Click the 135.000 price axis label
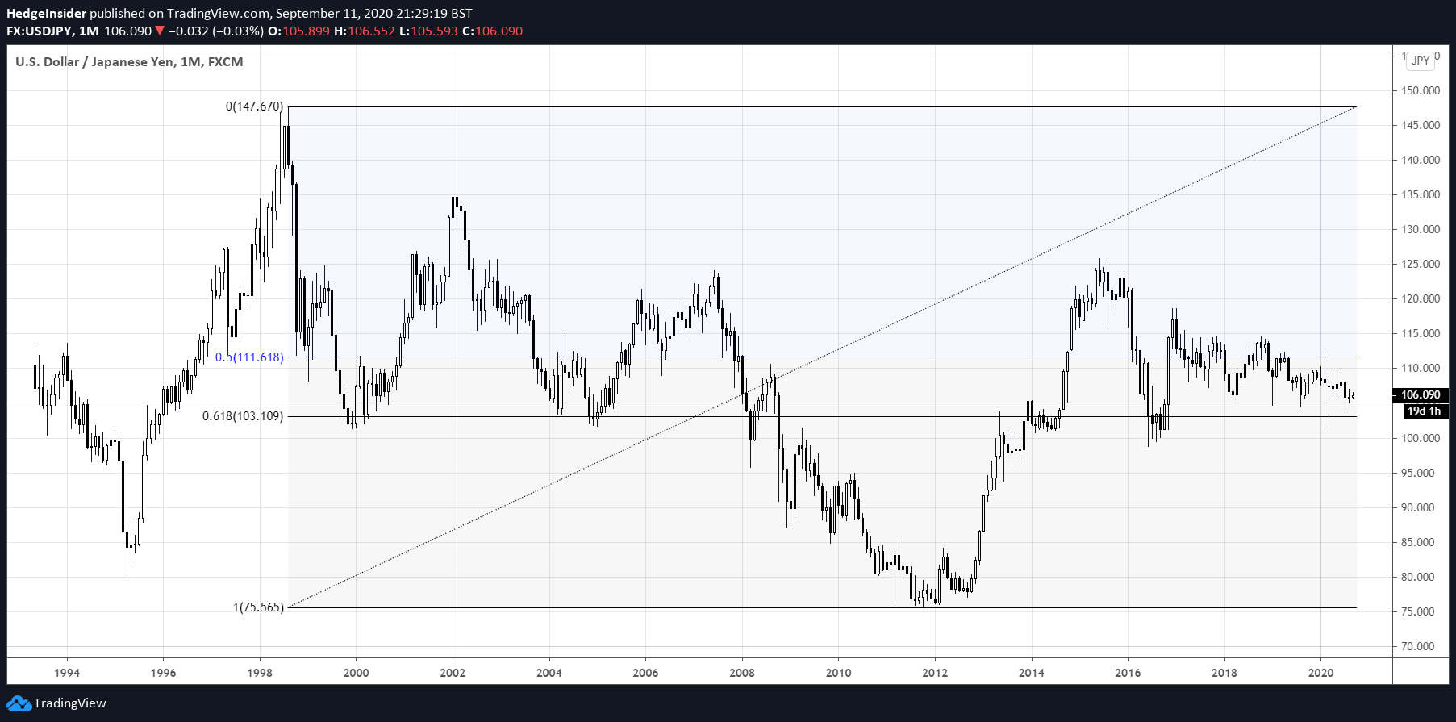Image resolution: width=1456 pixels, height=722 pixels. coord(1421,194)
